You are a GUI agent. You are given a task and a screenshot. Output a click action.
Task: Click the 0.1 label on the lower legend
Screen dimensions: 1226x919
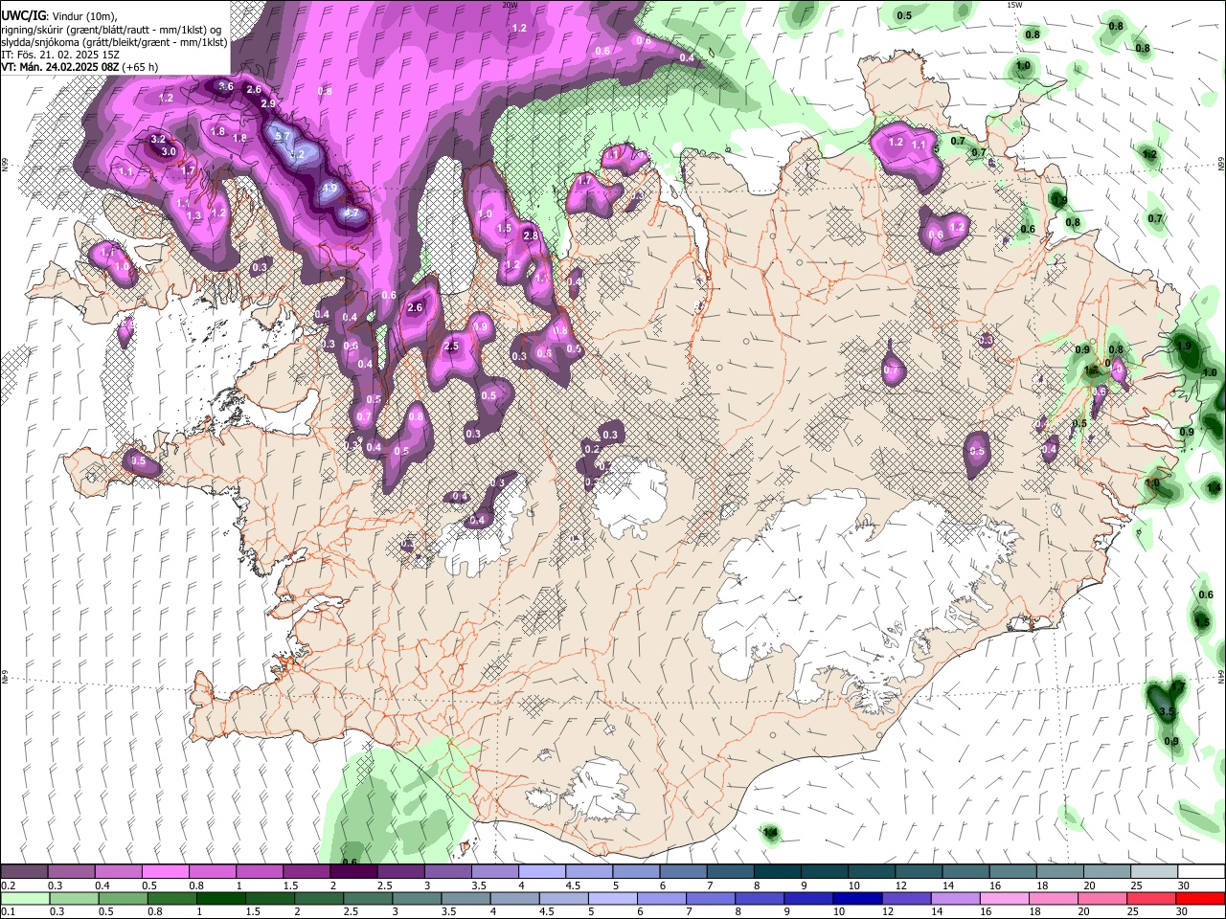[8, 911]
